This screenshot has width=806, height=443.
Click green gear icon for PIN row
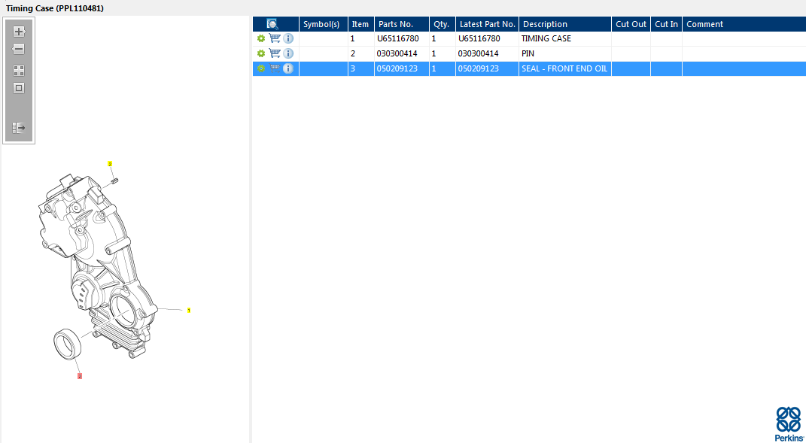(x=261, y=53)
